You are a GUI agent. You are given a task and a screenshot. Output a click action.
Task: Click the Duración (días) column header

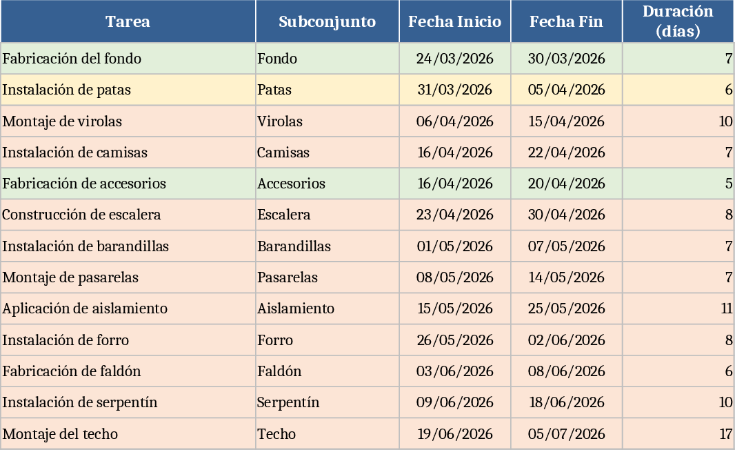[678, 22]
